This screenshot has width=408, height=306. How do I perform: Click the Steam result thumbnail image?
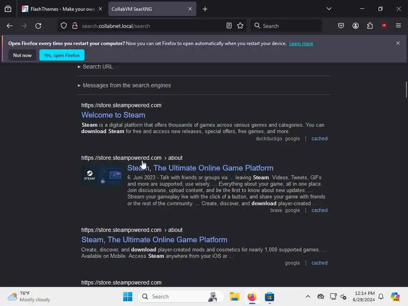point(102,175)
